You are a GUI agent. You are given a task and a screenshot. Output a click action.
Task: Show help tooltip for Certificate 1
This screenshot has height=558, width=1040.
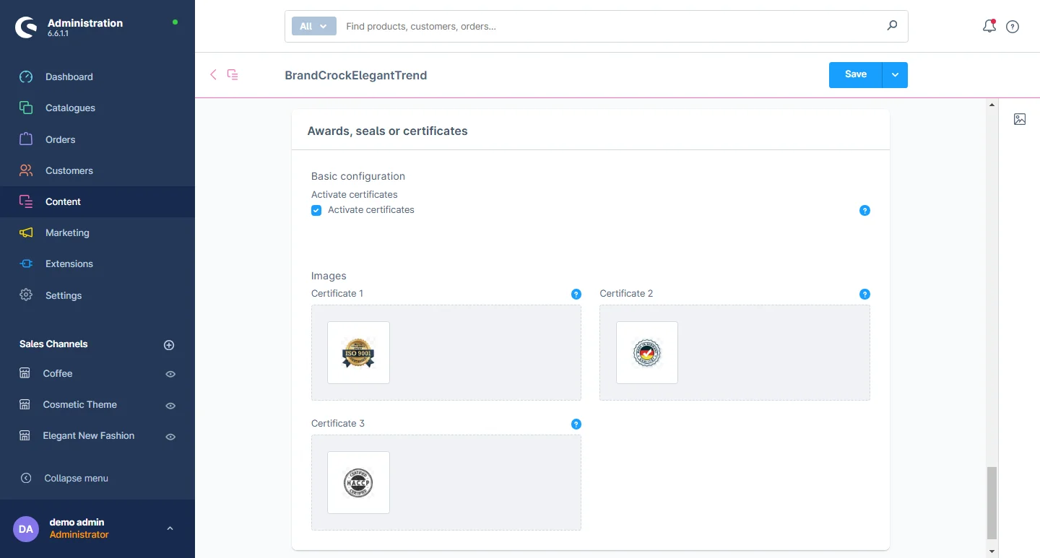point(576,294)
